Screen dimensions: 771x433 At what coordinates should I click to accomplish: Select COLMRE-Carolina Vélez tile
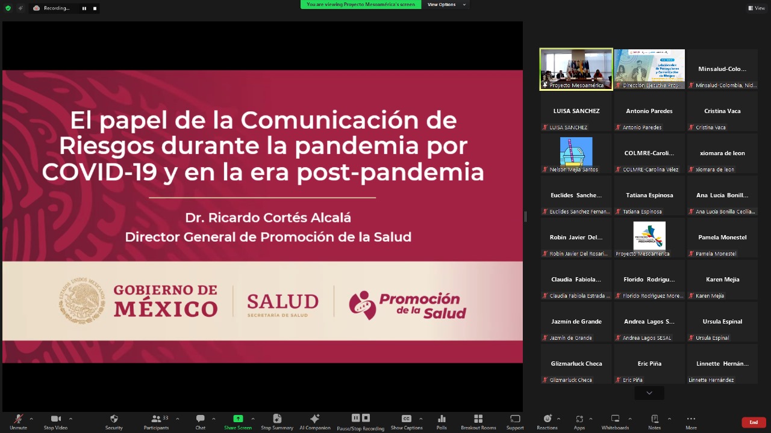click(649, 153)
